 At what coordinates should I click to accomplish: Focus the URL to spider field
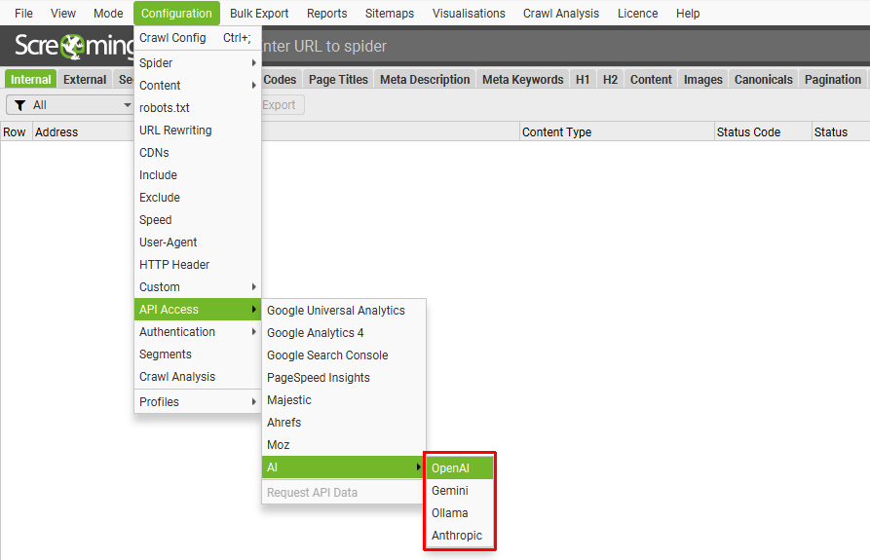pyautogui.click(x=563, y=46)
